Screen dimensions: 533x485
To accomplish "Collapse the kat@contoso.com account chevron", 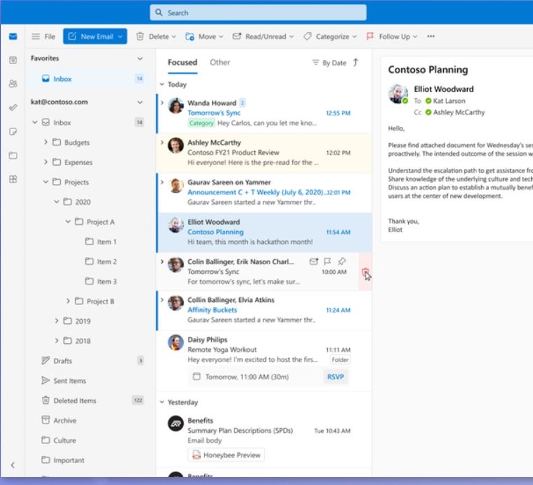I will tap(140, 102).
